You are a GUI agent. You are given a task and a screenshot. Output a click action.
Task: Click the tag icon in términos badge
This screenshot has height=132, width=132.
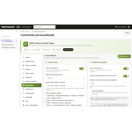pos(54,50)
